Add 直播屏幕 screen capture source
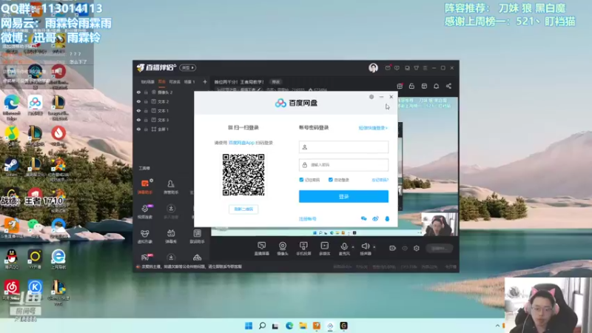The image size is (592, 333). point(262,249)
